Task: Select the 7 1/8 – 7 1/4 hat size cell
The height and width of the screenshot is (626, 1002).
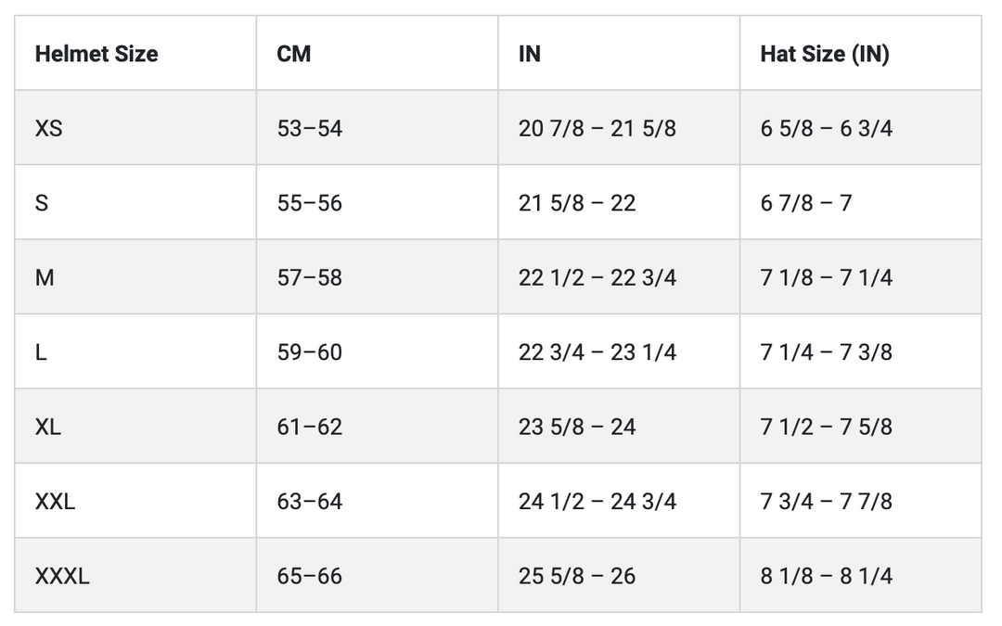Action: tap(827, 277)
